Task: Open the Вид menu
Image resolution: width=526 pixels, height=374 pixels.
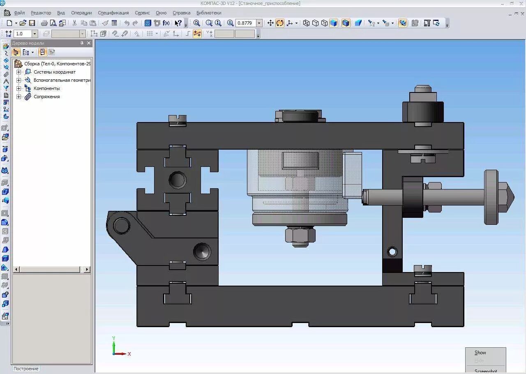Action: point(61,13)
